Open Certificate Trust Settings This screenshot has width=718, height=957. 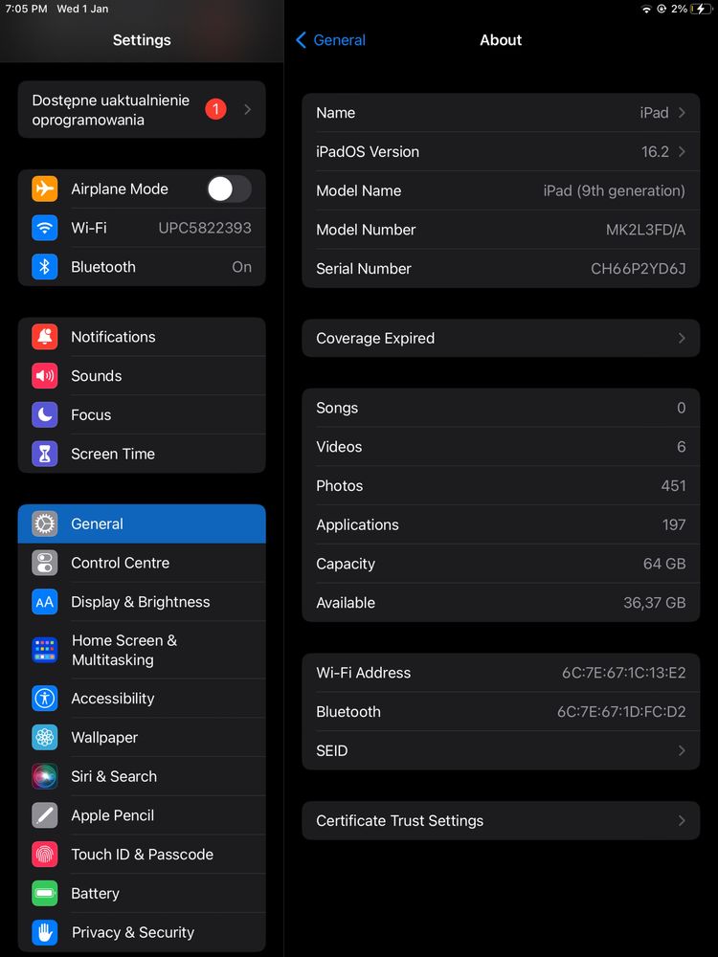[x=501, y=821]
